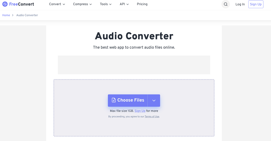Open the Convert menu
This screenshot has width=271, height=141.
57,4
